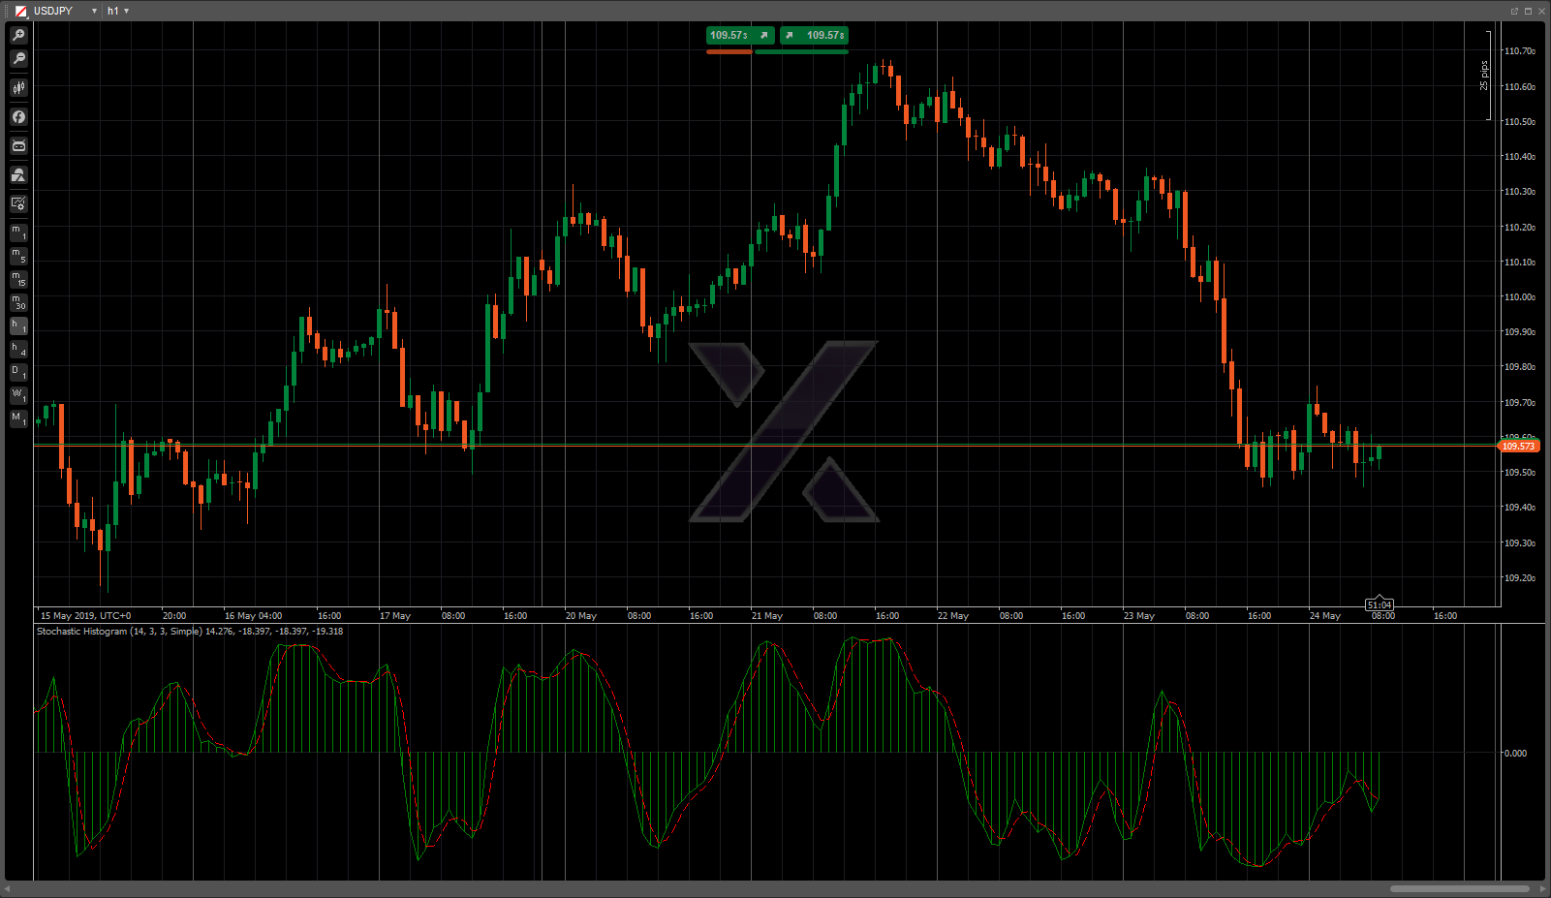Zoom in on the chart
The image size is (1551, 898).
pos(18,35)
